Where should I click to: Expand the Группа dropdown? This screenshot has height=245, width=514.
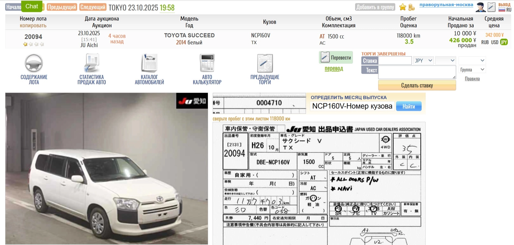(x=472, y=70)
